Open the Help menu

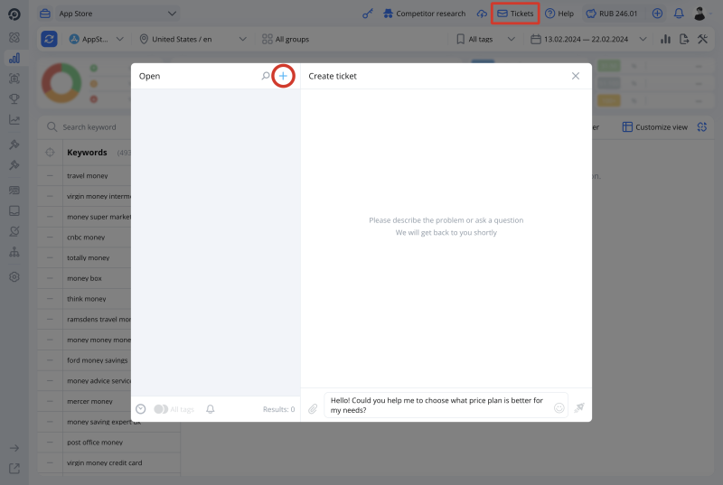(559, 14)
